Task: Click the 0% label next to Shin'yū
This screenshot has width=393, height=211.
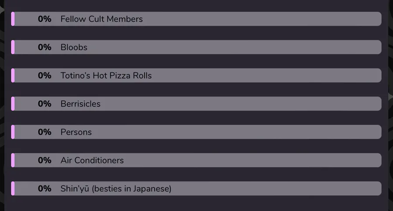Action: (x=45, y=188)
